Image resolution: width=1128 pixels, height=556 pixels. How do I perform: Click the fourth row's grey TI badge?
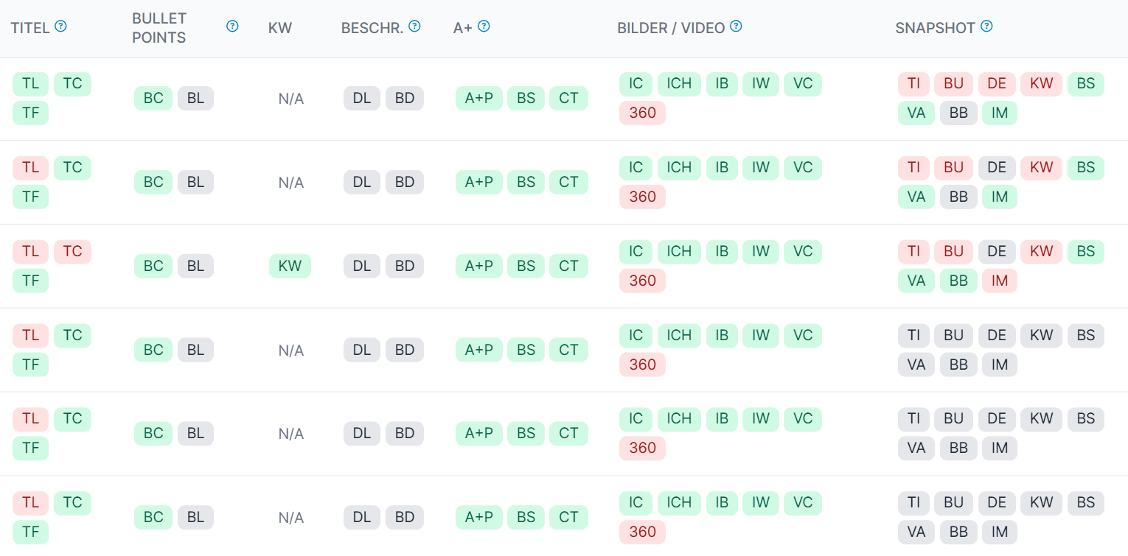tap(913, 336)
